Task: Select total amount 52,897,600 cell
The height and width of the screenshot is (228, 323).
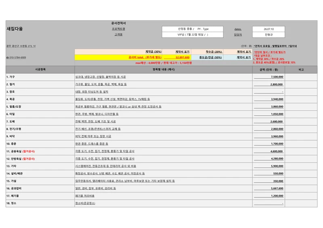Action: point(176,57)
